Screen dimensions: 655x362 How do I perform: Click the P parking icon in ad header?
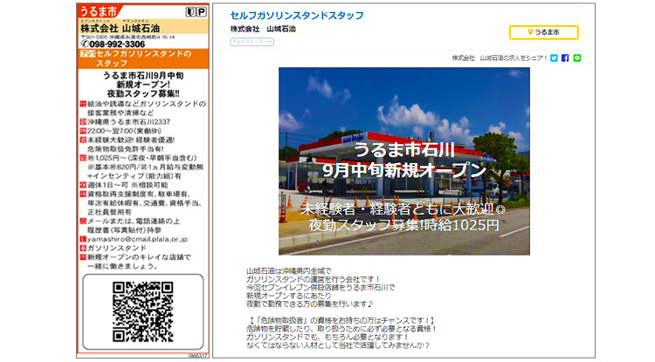click(202, 11)
